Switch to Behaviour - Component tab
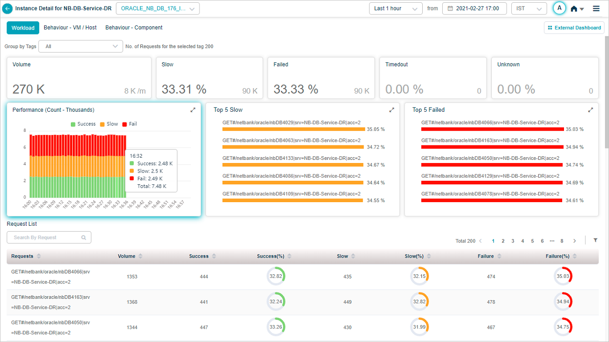The image size is (609, 342). click(134, 28)
